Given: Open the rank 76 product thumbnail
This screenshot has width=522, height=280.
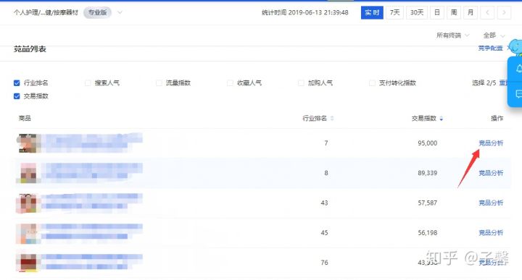Looking at the screenshot, I should pyautogui.click(x=28, y=263).
